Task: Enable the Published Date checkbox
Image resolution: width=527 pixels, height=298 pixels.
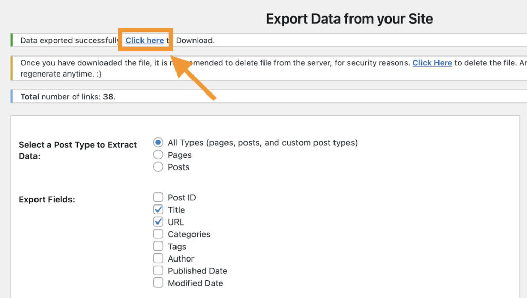Action: [158, 271]
